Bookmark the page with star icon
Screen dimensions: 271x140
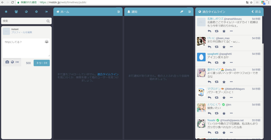click(251, 2)
